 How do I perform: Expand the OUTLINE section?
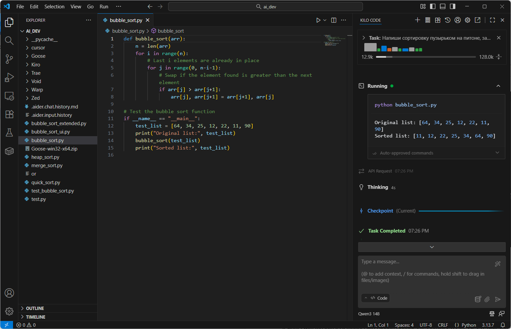pyautogui.click(x=35, y=308)
